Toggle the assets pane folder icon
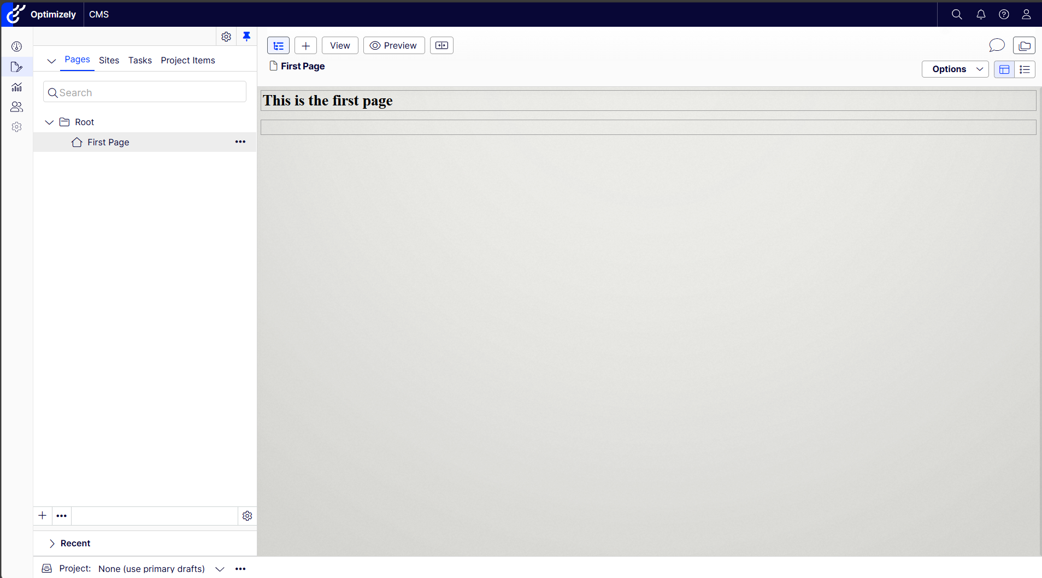 pos(1024,45)
